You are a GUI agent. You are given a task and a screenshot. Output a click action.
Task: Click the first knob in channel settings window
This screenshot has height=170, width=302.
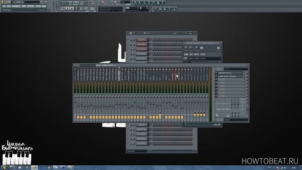click(186, 48)
